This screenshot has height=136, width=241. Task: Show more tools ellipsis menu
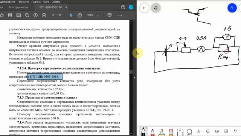(120, 15)
